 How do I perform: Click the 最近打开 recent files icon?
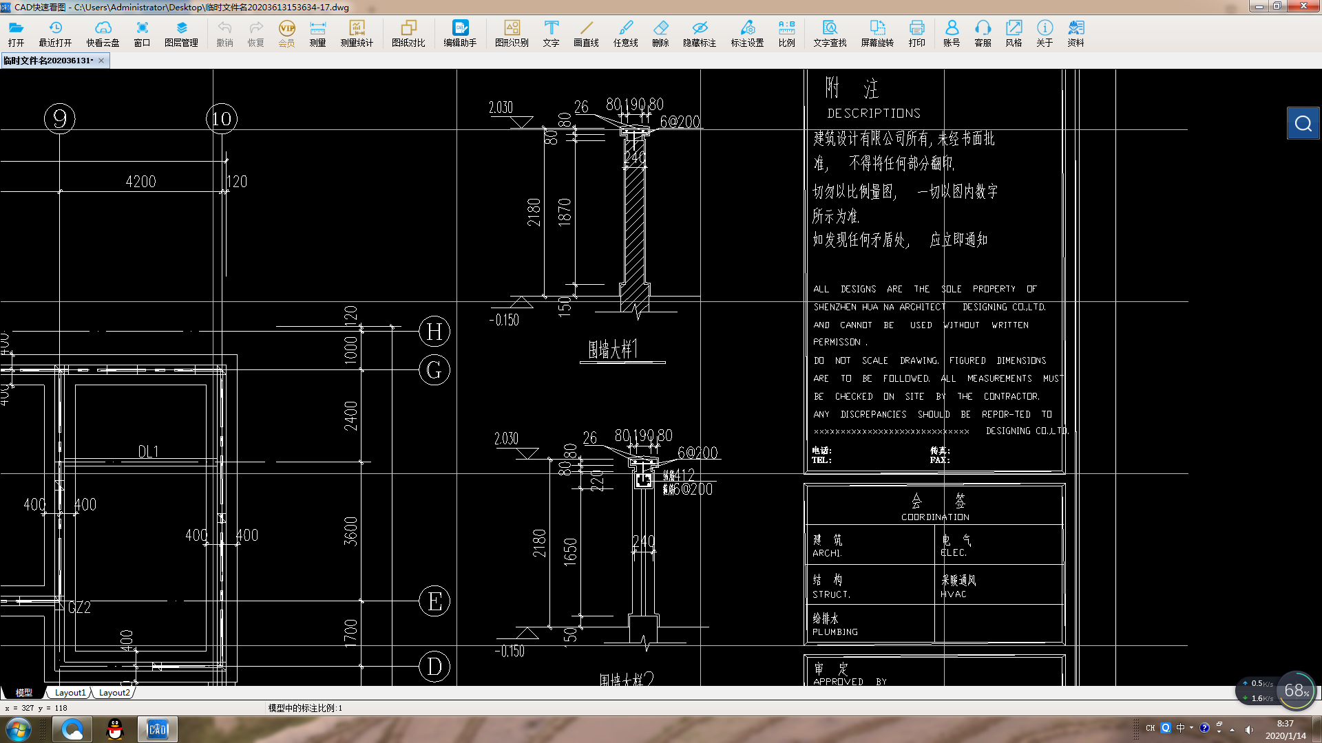55,33
